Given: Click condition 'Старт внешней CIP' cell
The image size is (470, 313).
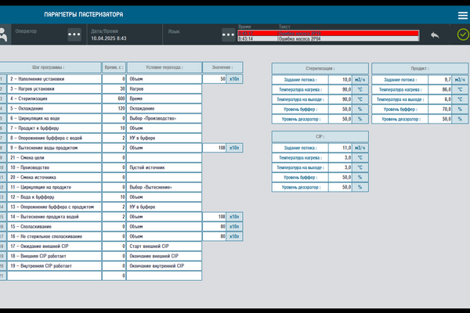Looking at the screenshot, I should pos(163,246).
